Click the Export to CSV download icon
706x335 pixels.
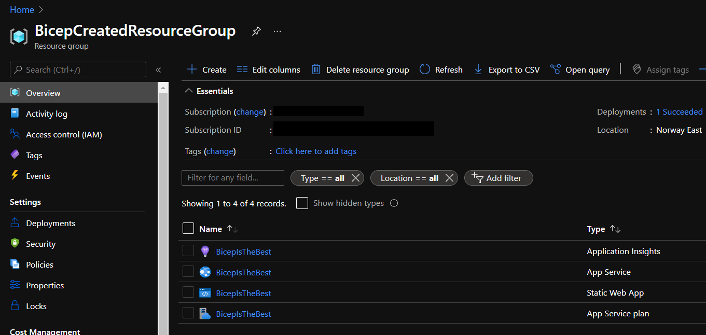tap(478, 69)
